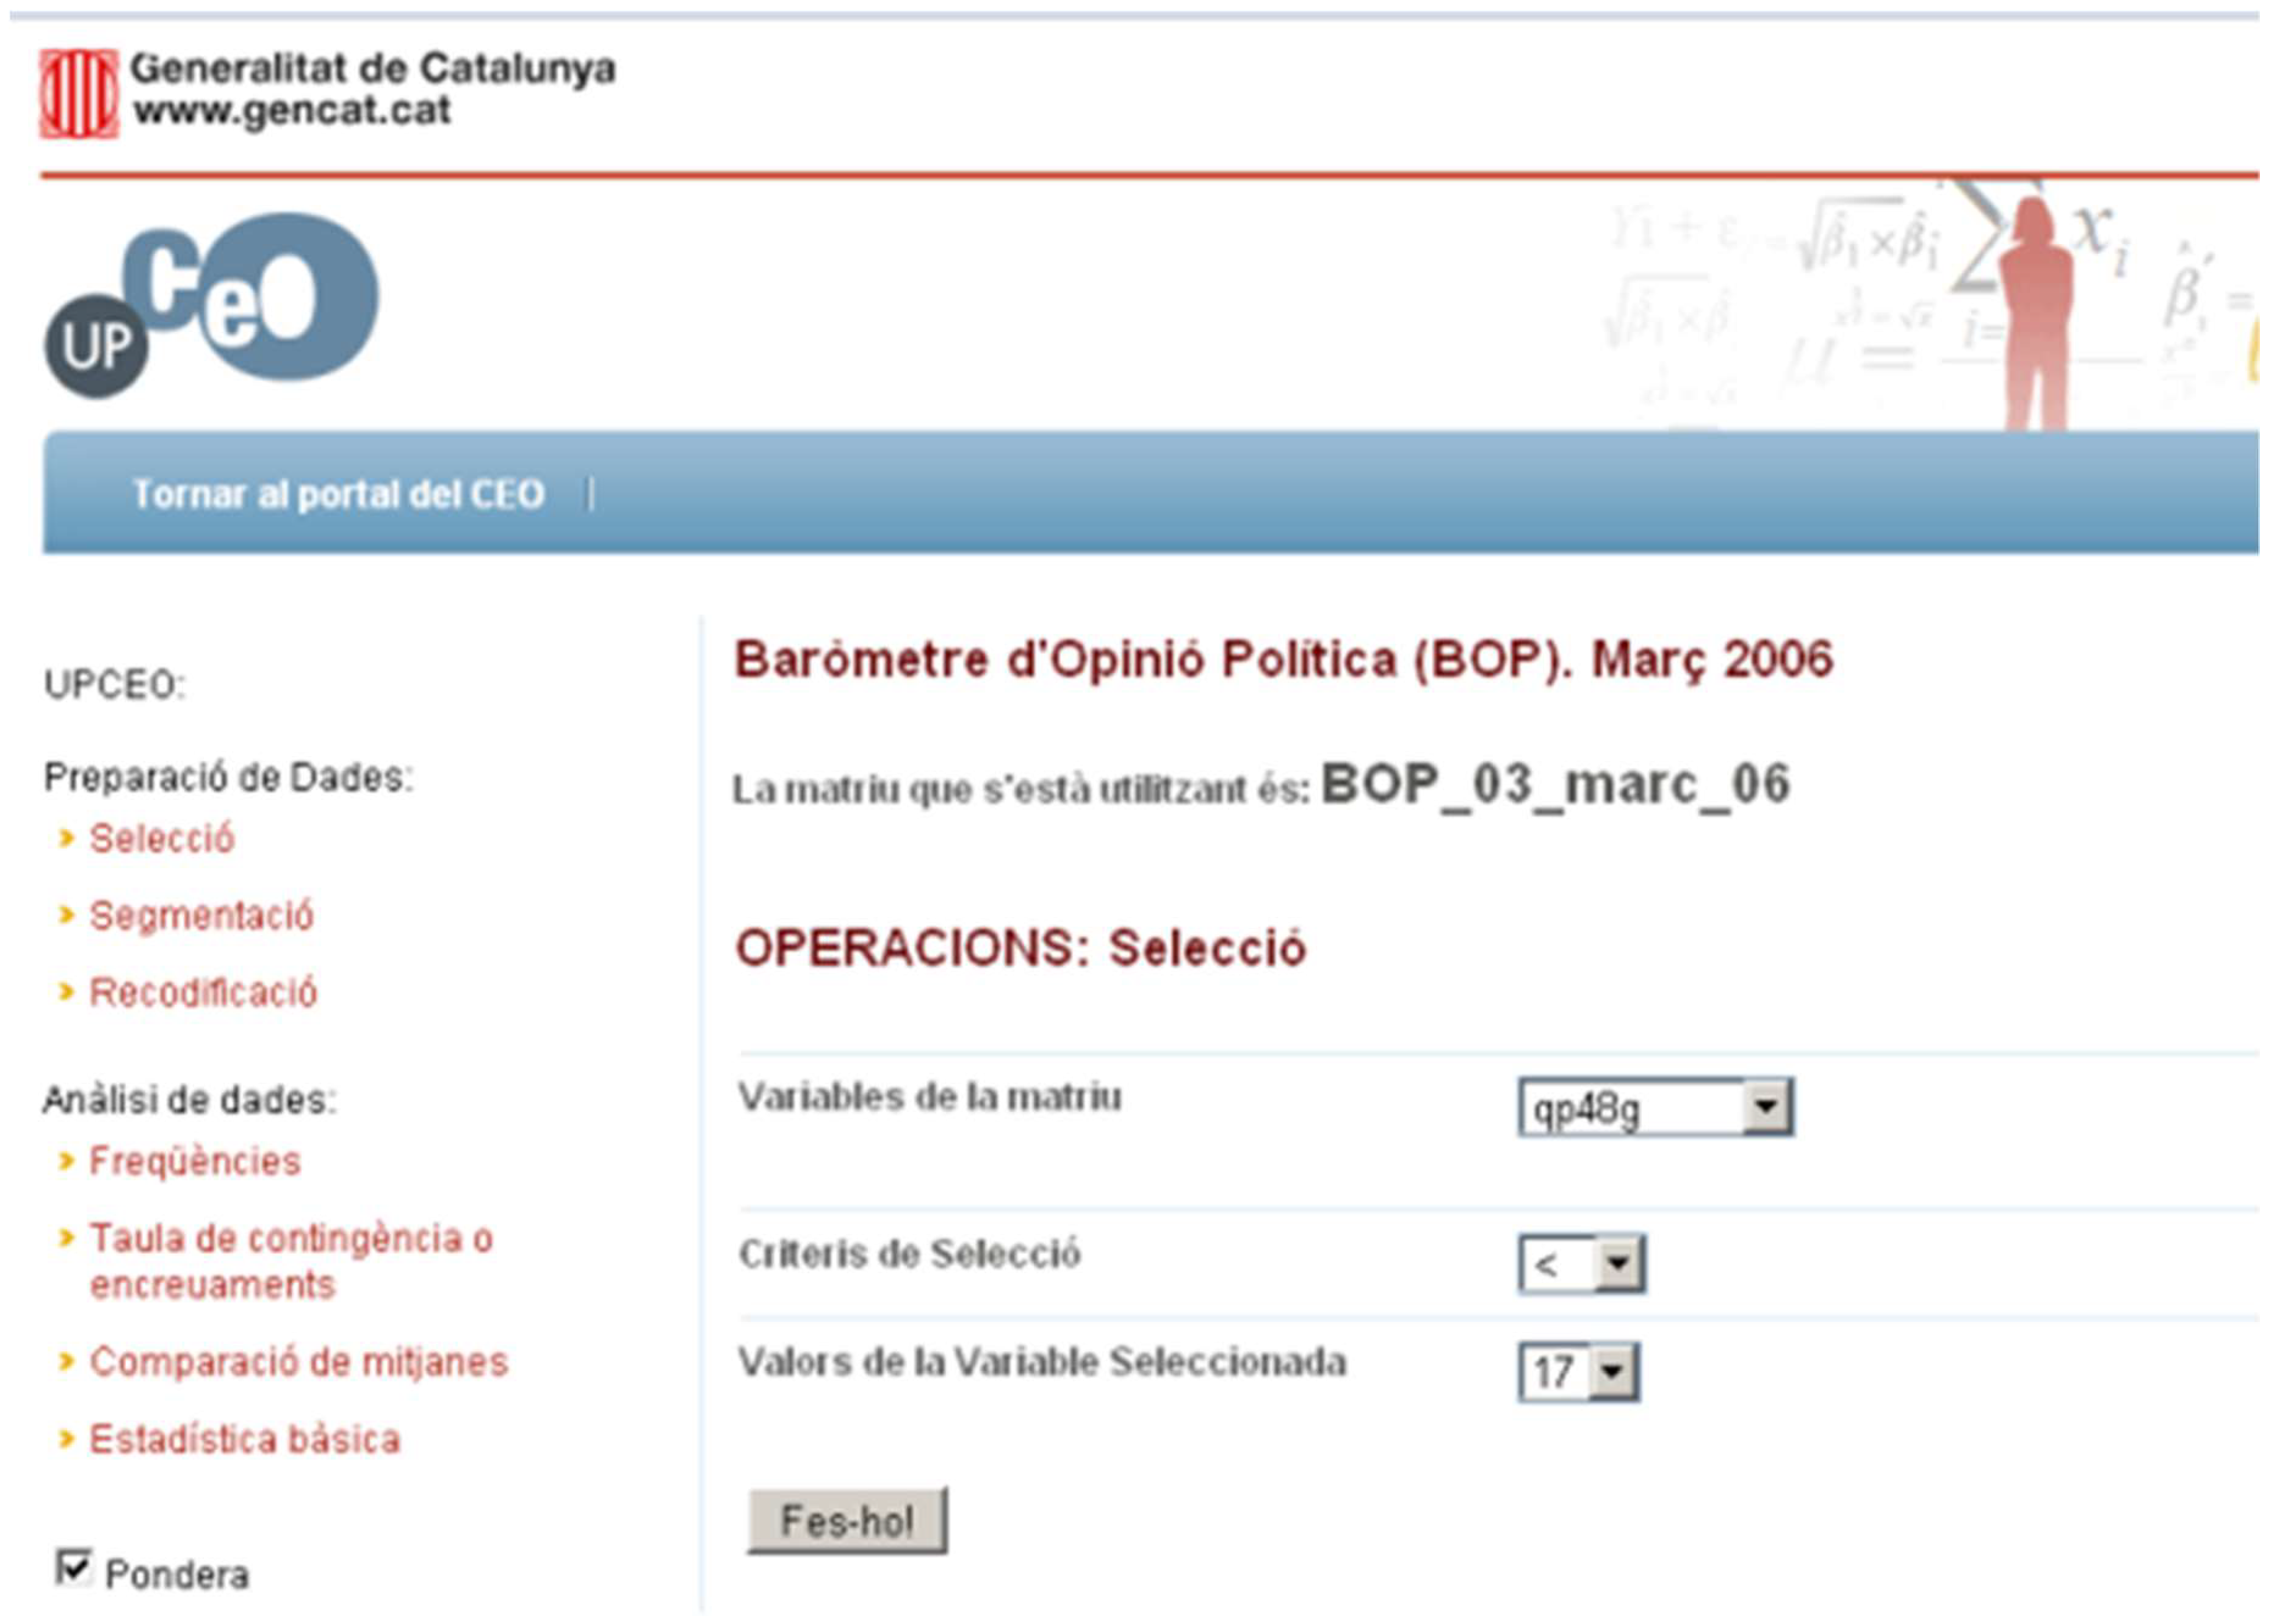Open the Variables de la matriu dropdown

pyautogui.click(x=1765, y=1107)
